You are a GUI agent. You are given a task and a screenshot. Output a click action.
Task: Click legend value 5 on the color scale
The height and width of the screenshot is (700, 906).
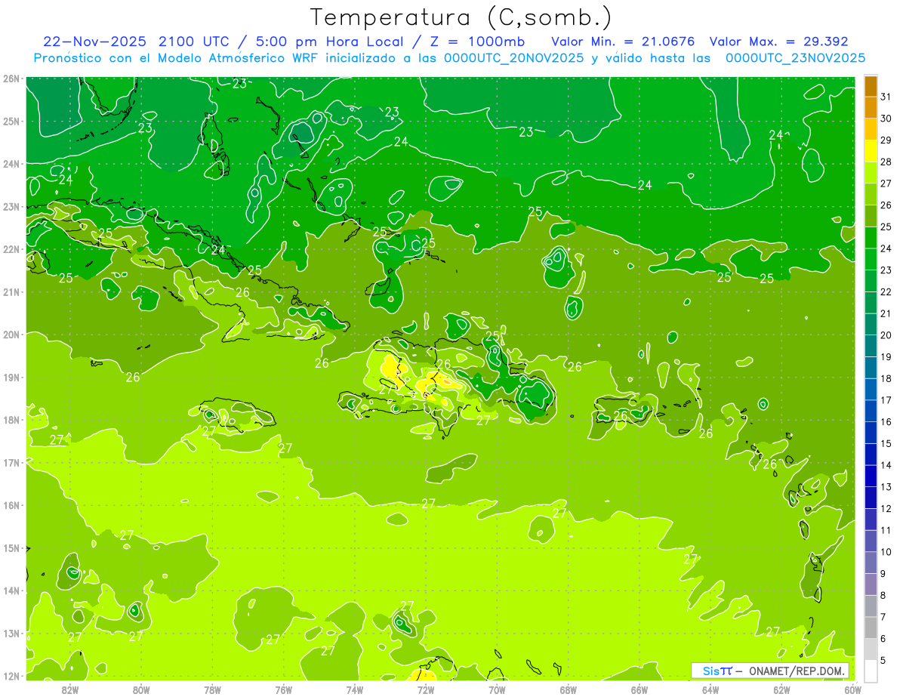(x=883, y=660)
